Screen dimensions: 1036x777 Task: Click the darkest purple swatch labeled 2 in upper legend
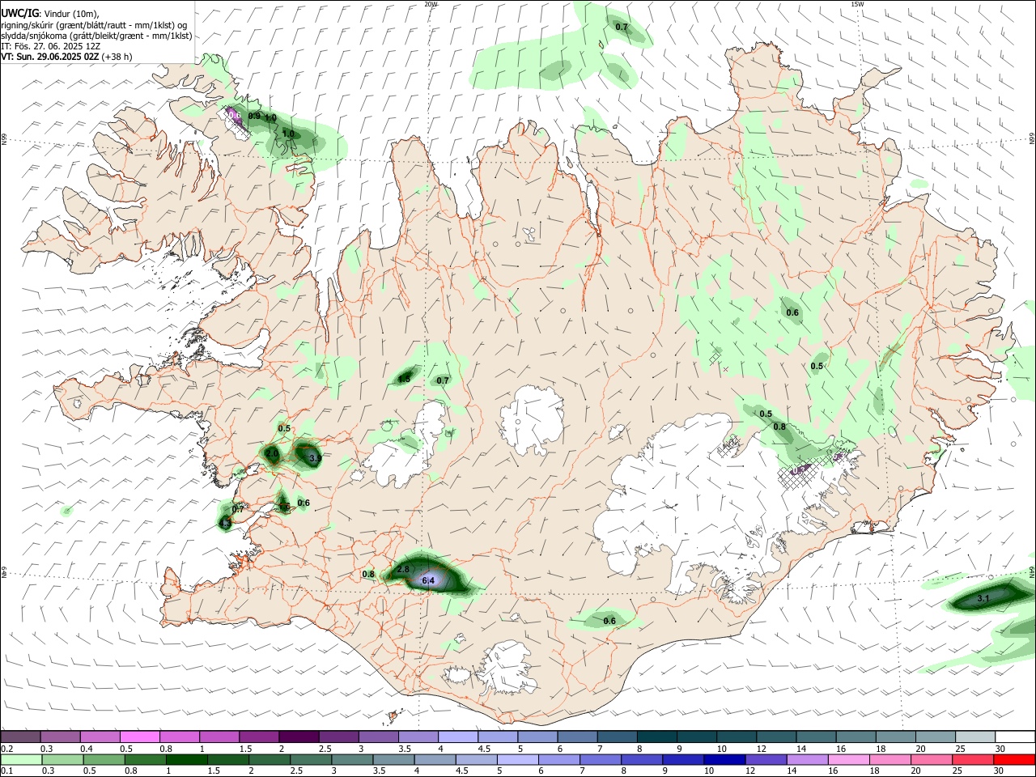298,737
